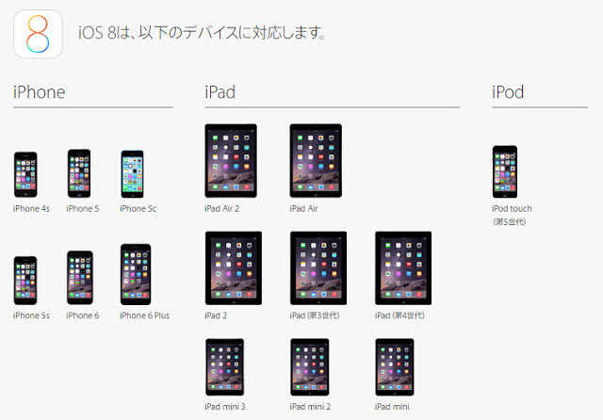Select the iPhone 4s device image
The height and width of the screenshot is (420, 603).
tap(25, 174)
